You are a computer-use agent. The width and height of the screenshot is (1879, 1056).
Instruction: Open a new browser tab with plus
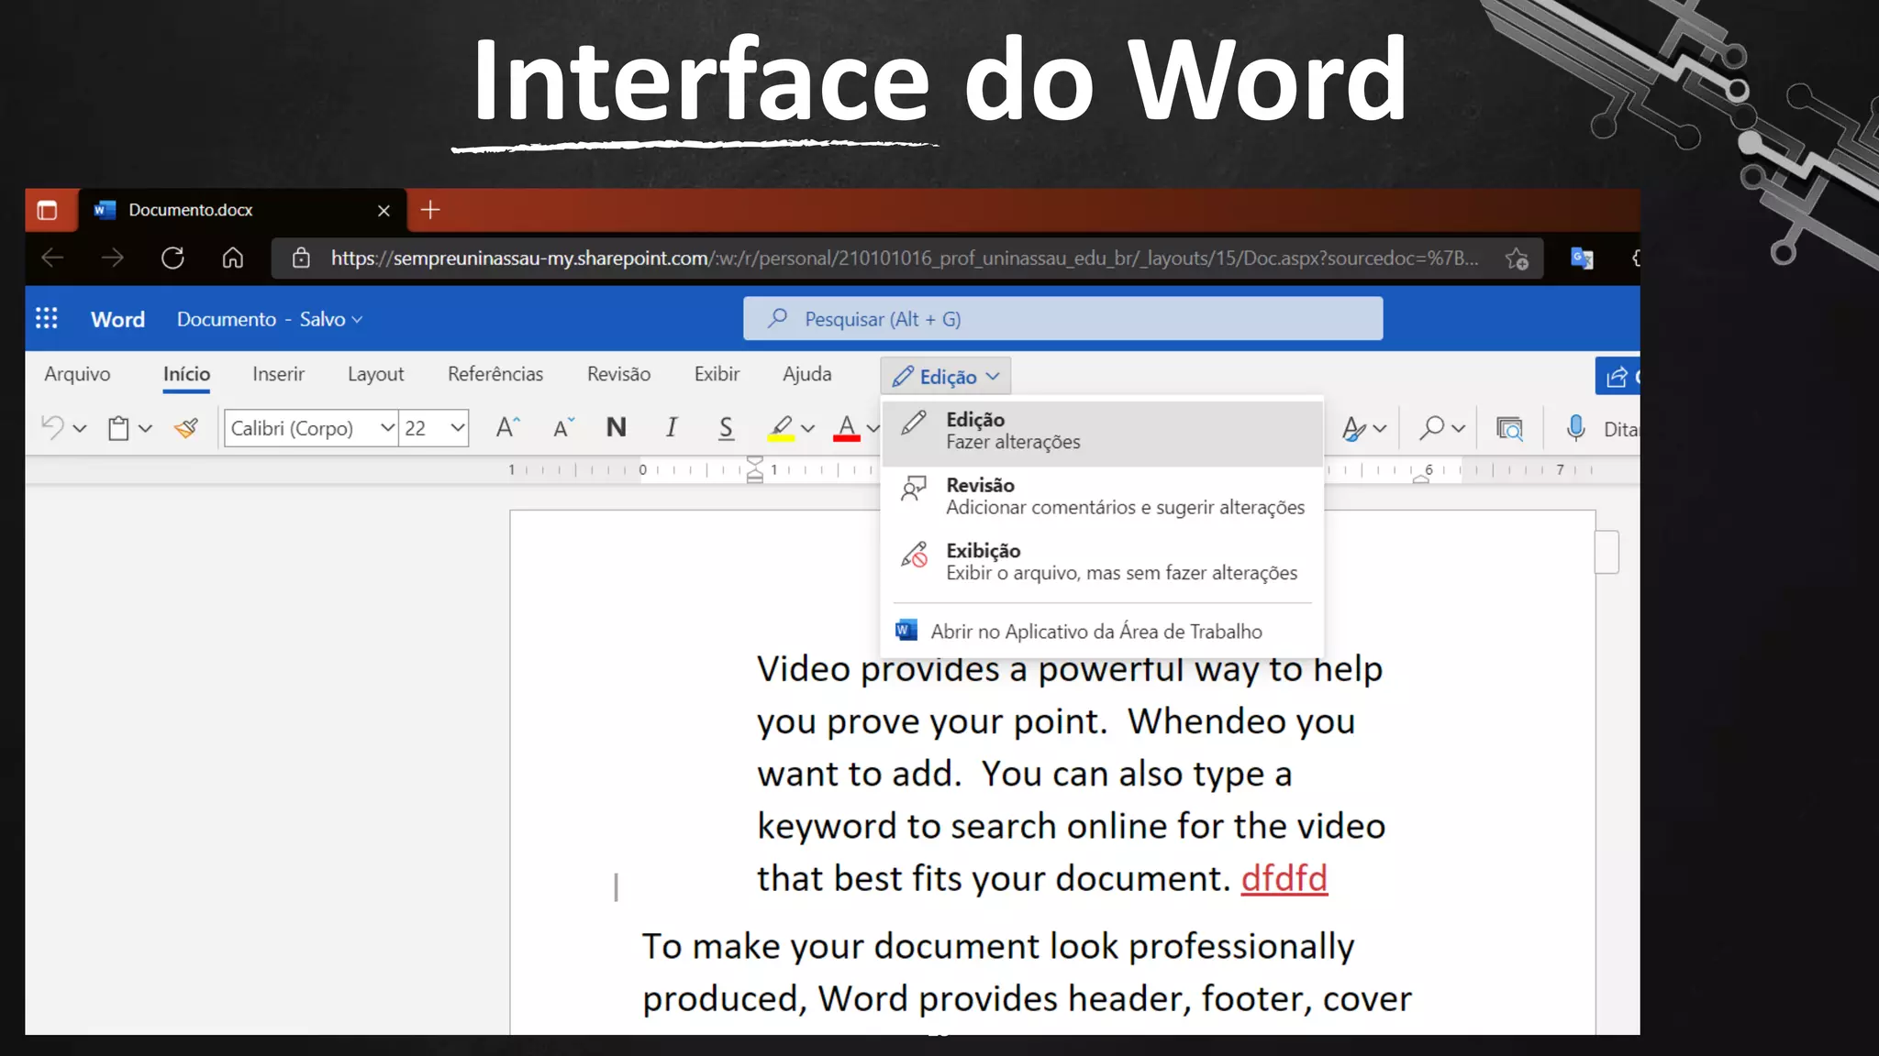click(430, 210)
